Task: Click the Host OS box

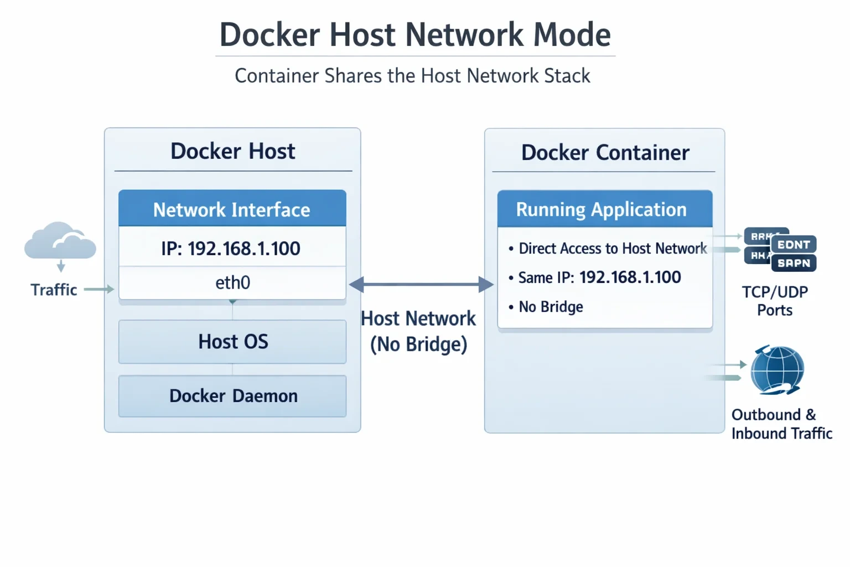Action: click(x=232, y=342)
